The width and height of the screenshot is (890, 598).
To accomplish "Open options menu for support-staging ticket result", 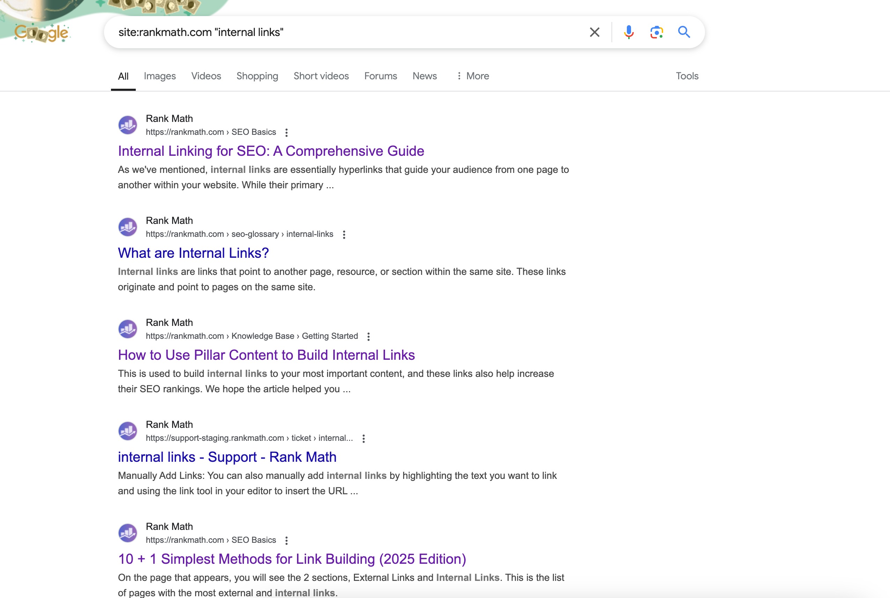I will [364, 439].
